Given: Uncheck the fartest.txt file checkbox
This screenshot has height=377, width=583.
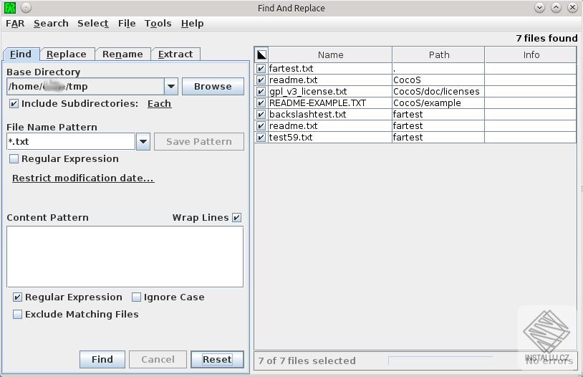Looking at the screenshot, I should pyautogui.click(x=261, y=69).
